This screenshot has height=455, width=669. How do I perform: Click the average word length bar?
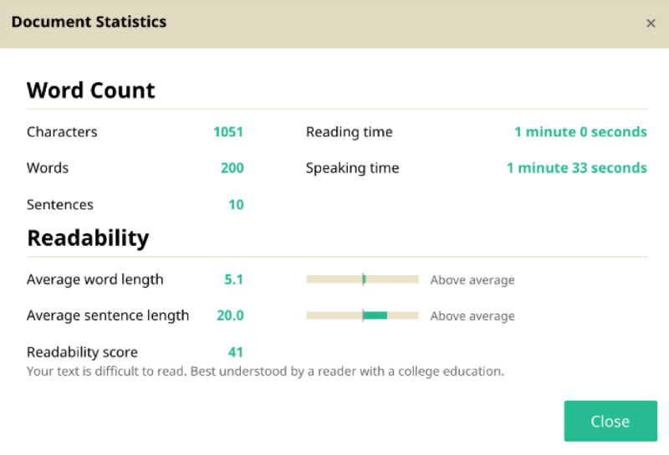click(x=362, y=279)
